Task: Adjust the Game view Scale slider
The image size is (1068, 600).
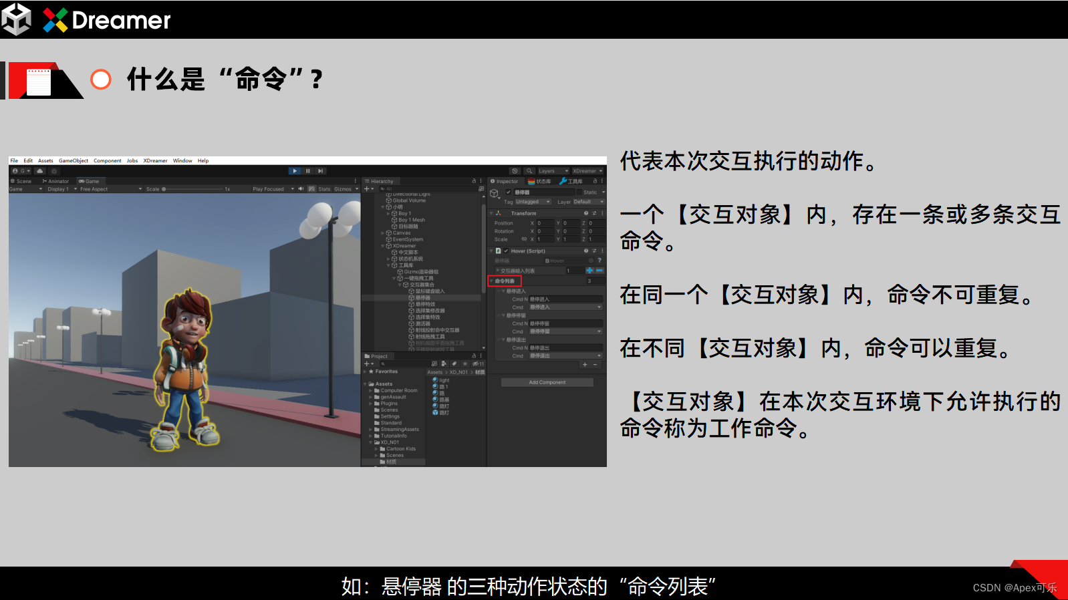Action: pyautogui.click(x=193, y=189)
